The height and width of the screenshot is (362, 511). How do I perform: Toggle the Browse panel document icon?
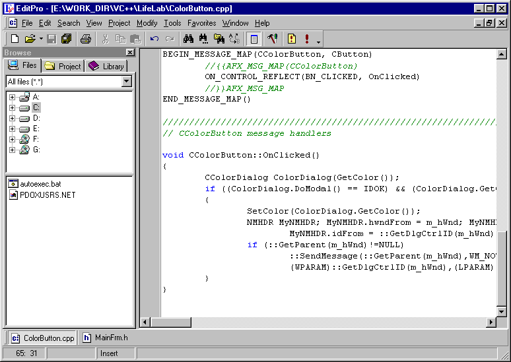click(x=254, y=39)
